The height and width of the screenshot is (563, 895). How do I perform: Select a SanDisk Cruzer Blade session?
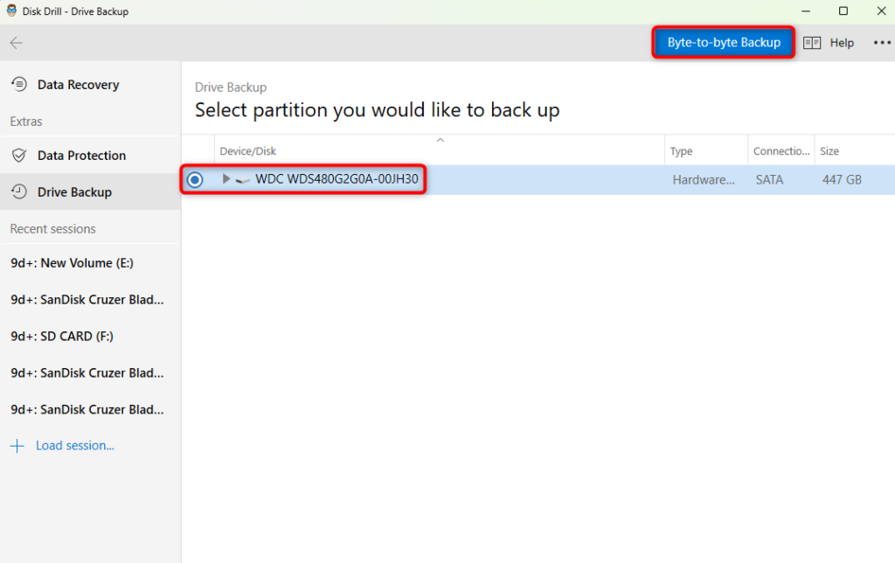coord(87,299)
